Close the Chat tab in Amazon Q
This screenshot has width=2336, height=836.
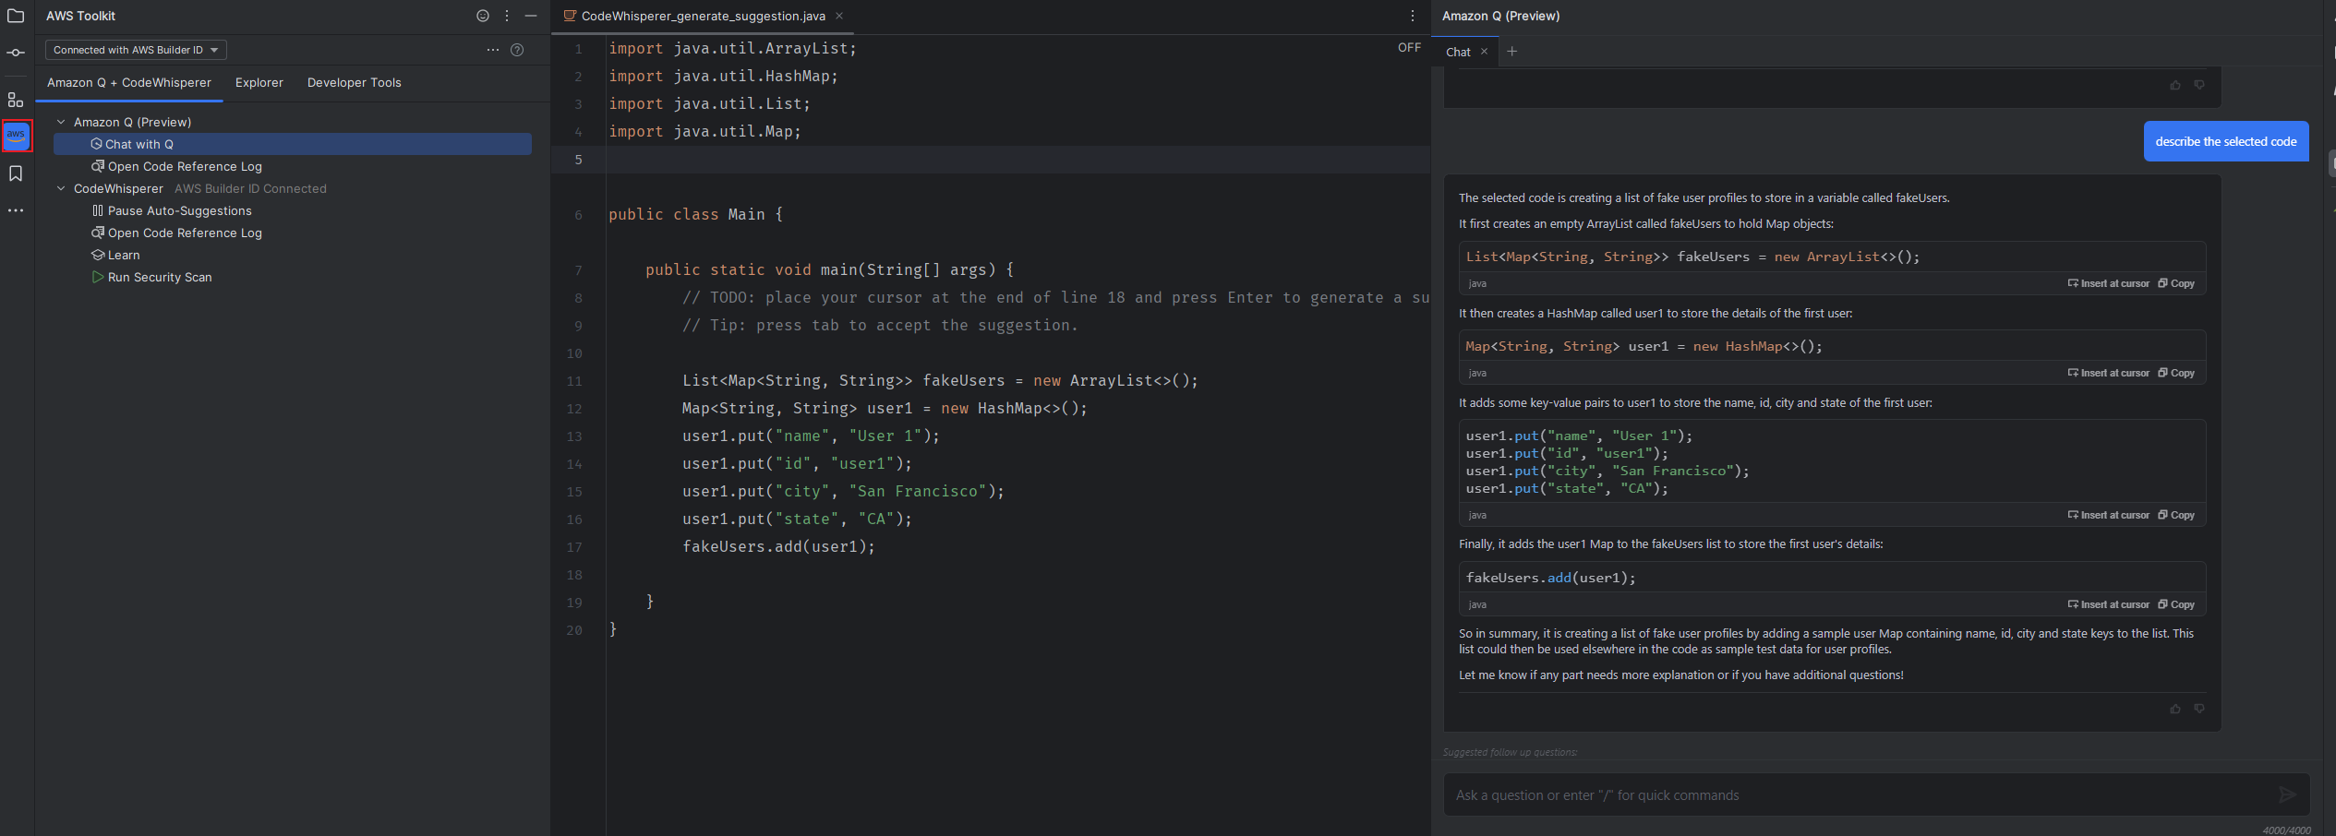pyautogui.click(x=1484, y=52)
